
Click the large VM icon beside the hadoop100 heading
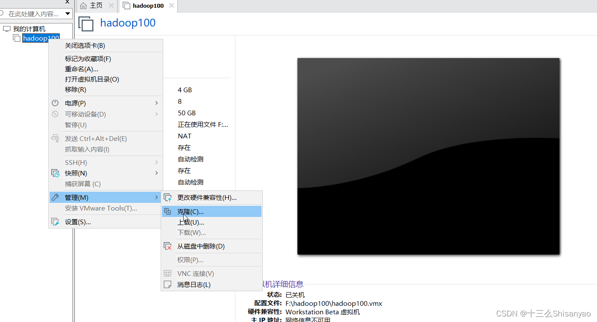tap(86, 23)
